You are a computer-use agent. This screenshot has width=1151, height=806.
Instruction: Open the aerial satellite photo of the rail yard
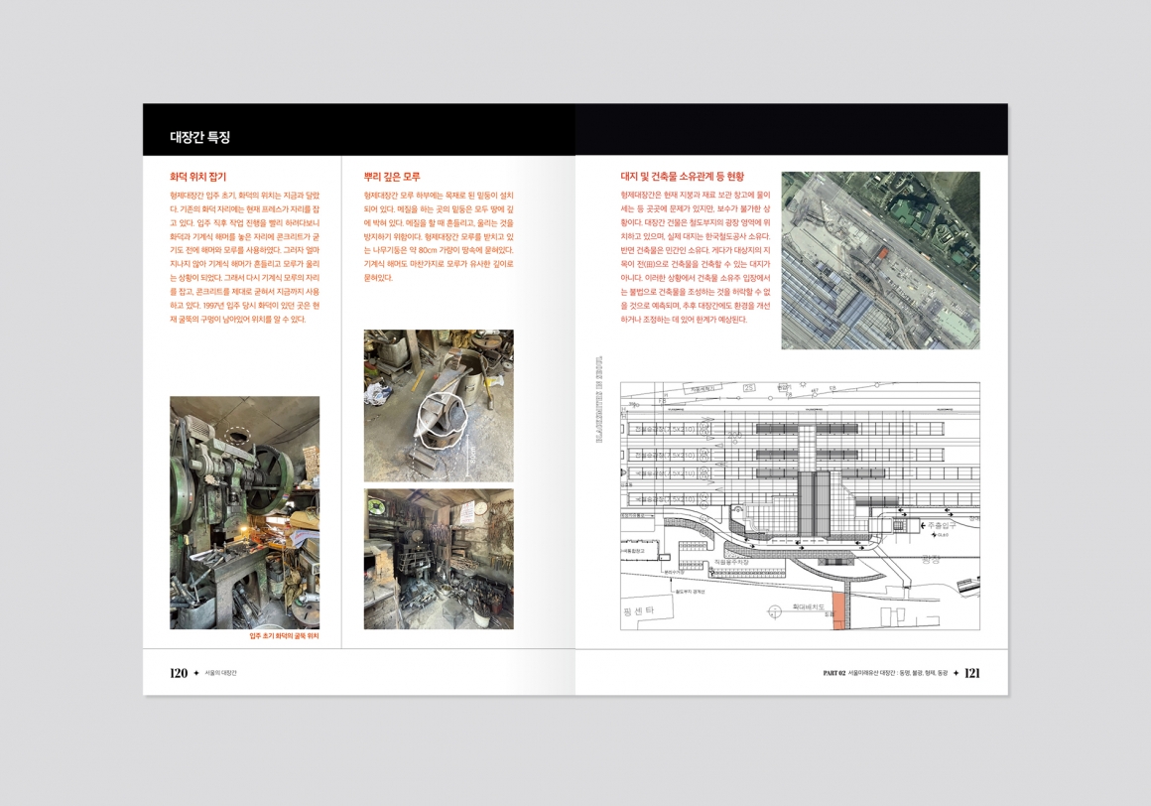point(881,261)
